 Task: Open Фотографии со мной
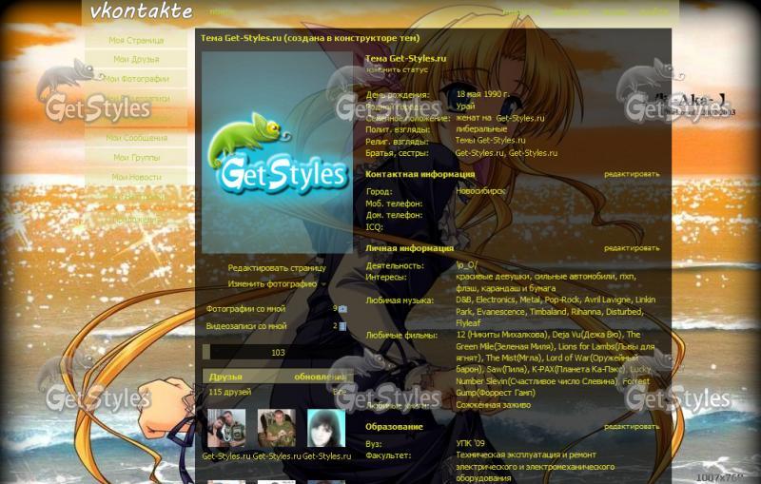[x=245, y=308]
